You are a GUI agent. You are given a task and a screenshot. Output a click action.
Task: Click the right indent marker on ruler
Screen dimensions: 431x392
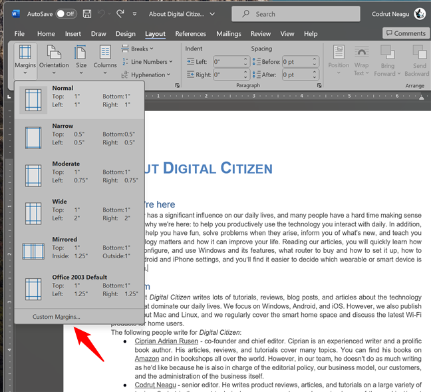point(421,97)
